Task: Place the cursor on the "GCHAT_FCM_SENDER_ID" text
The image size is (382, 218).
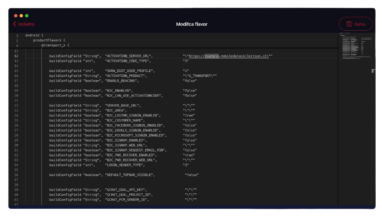Action: click(126, 200)
